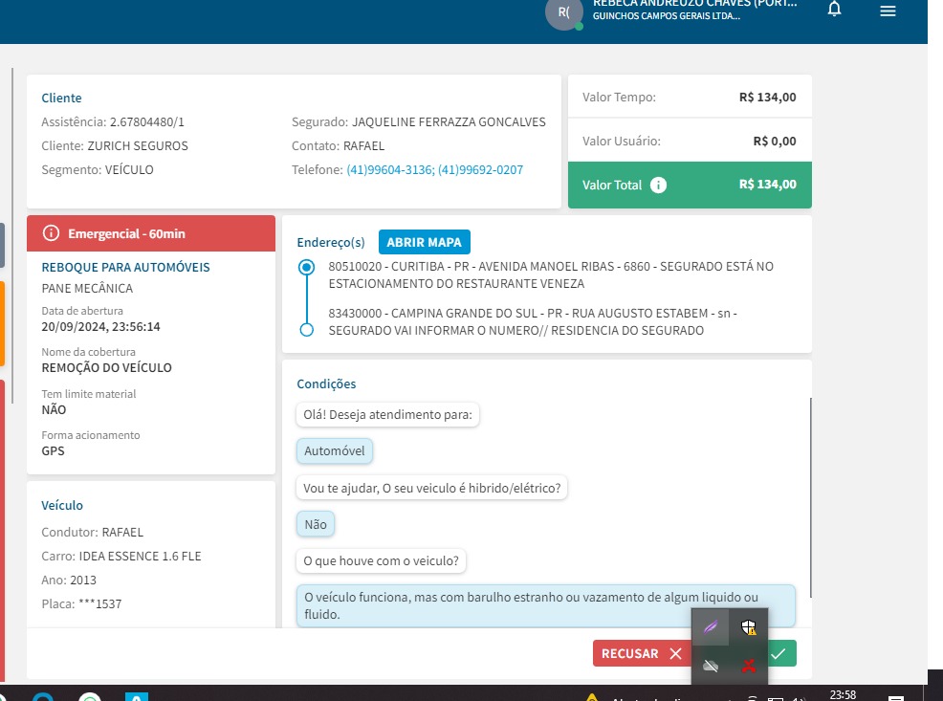Click the contact name RAFAEL

[x=363, y=146]
